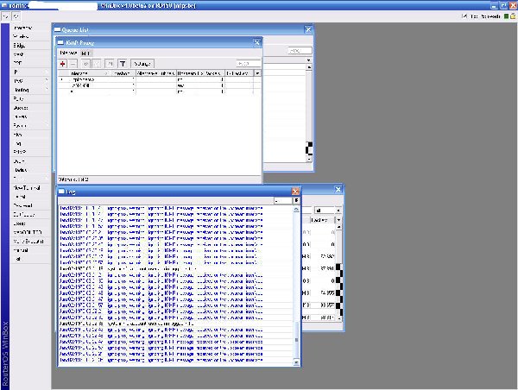Click the Find field in the IGMP Proxy window
The height and width of the screenshot is (390, 518).
[247, 64]
